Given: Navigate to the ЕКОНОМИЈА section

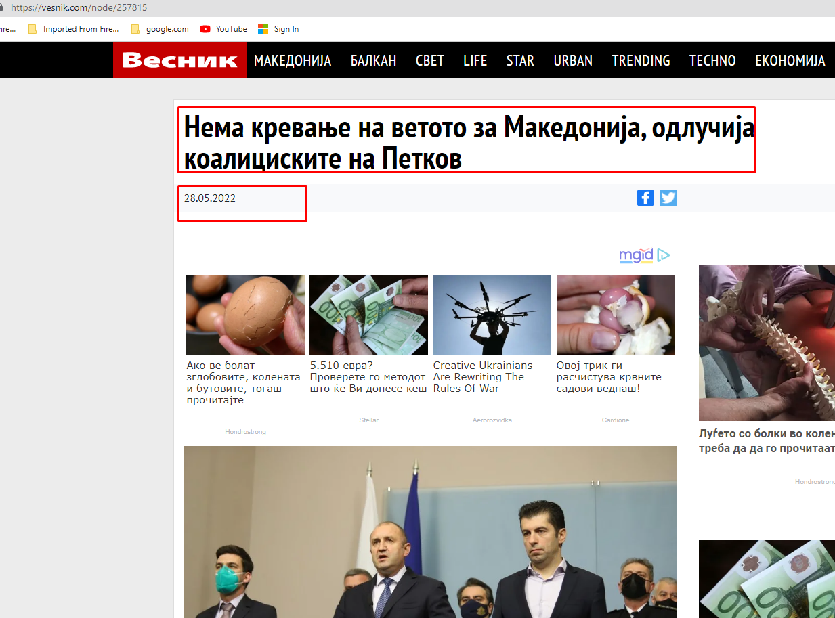Looking at the screenshot, I should tap(790, 60).
